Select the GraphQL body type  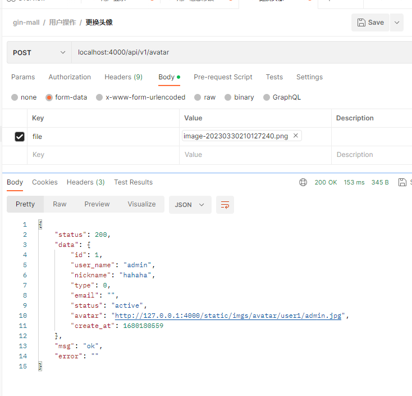pos(282,97)
